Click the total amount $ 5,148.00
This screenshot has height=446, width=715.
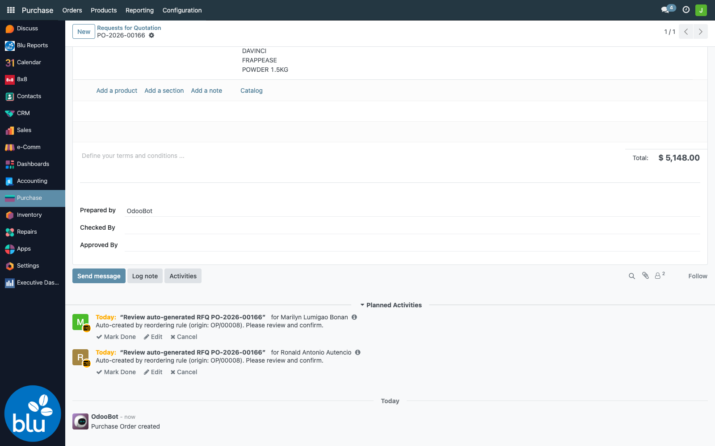point(679,158)
